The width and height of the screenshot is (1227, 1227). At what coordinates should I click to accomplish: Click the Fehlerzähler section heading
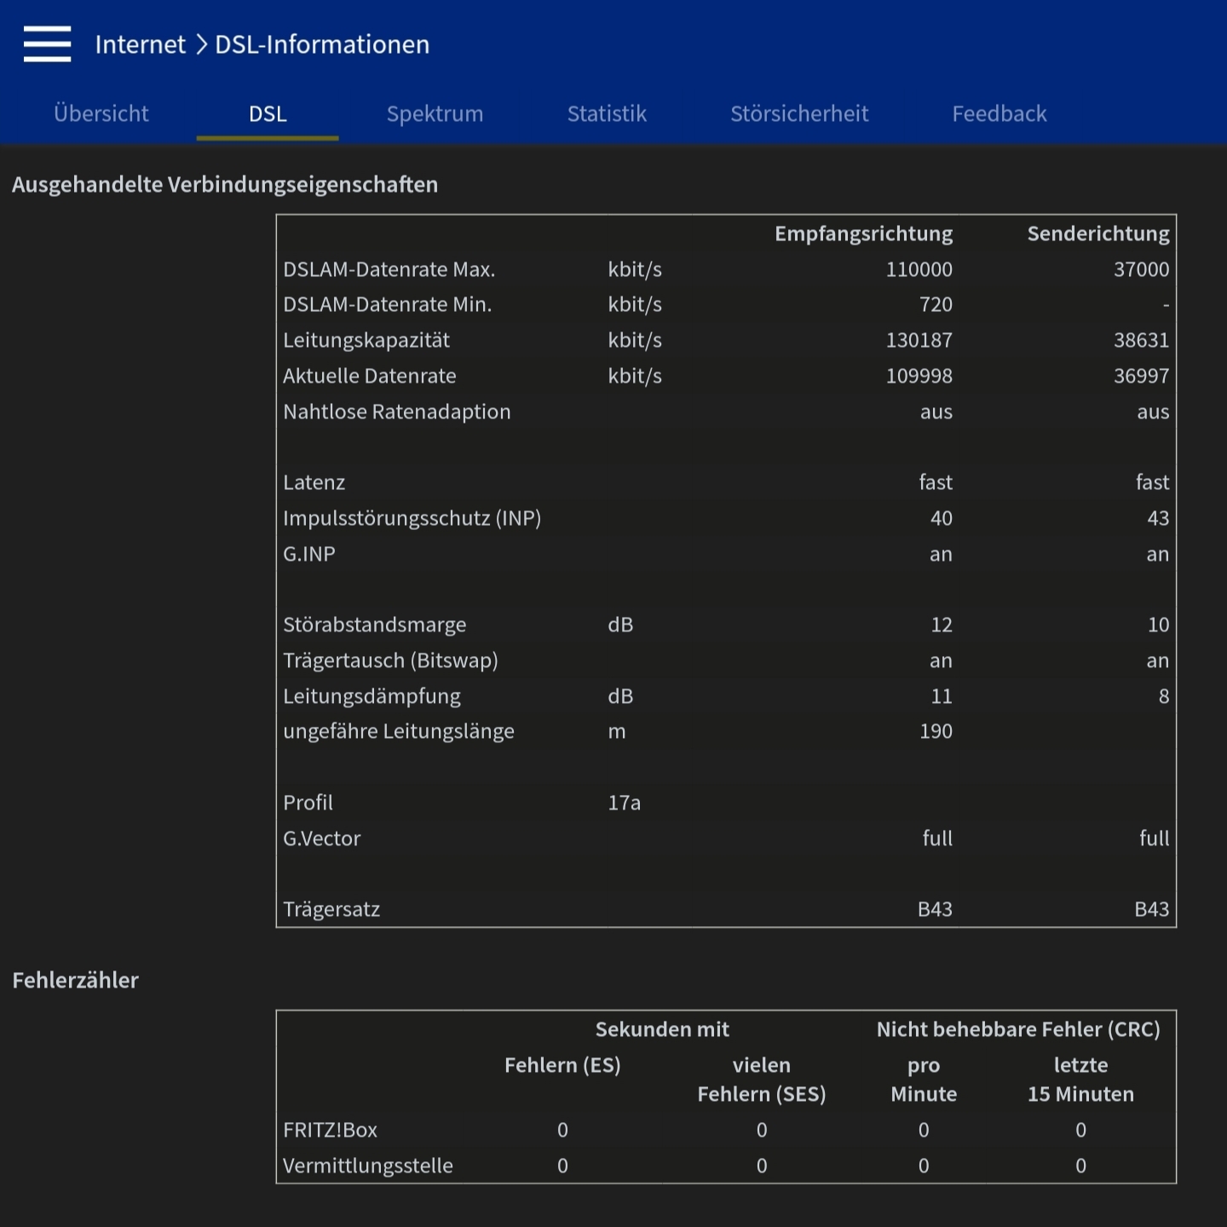(75, 980)
